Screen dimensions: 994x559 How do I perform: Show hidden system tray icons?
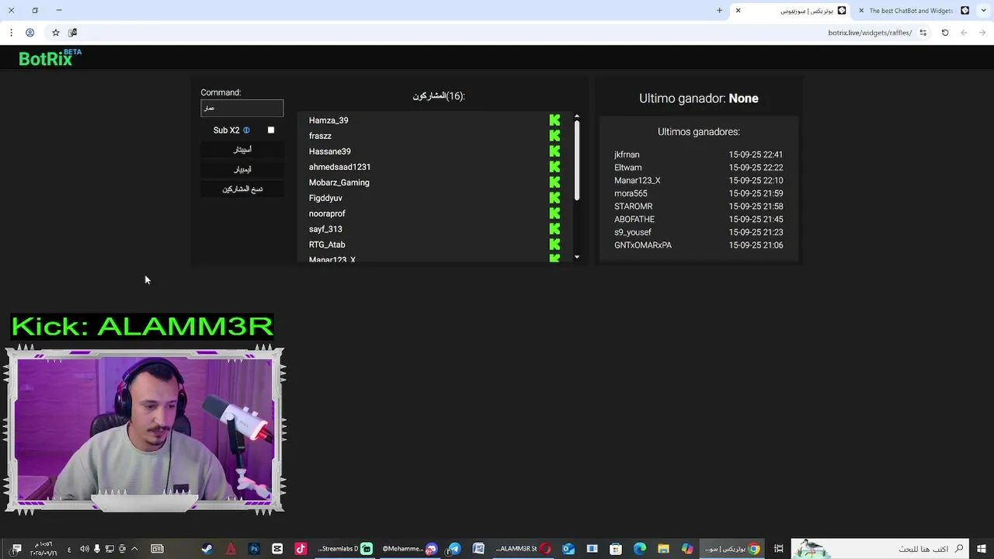(134, 549)
